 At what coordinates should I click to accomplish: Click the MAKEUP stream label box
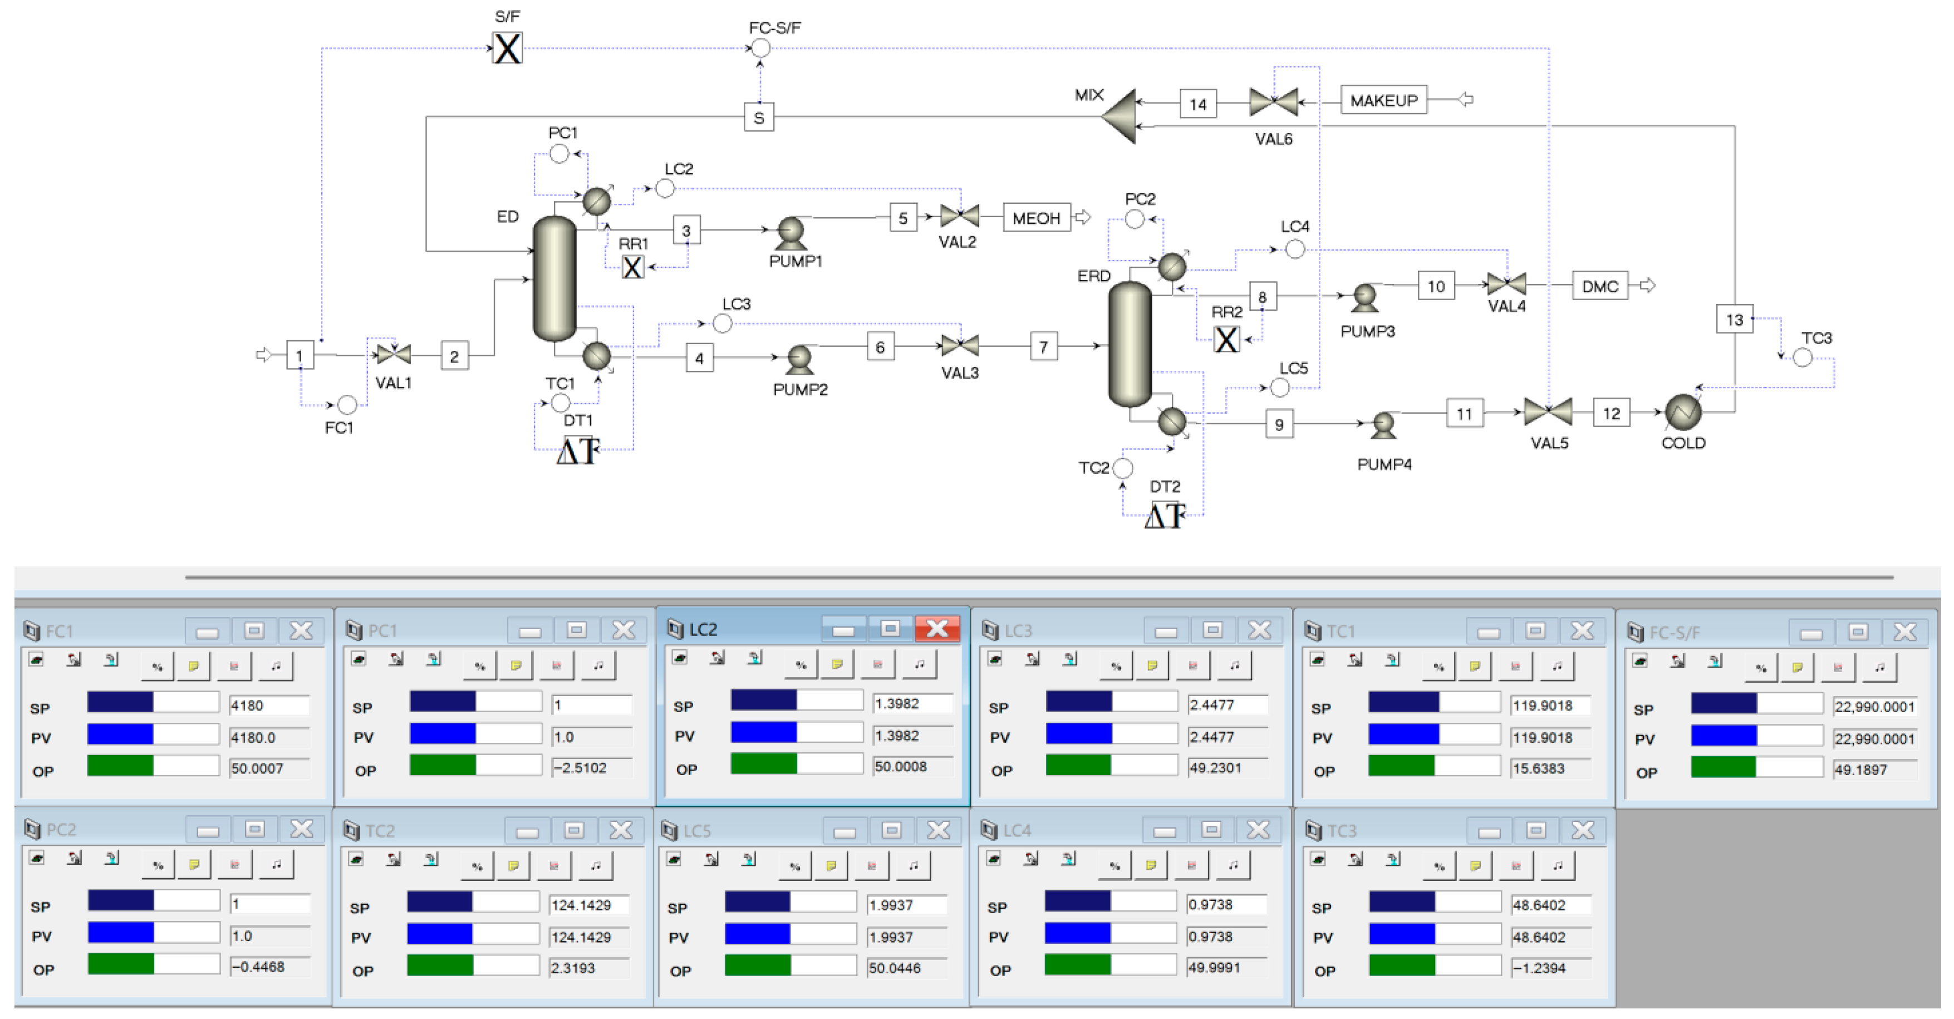pyautogui.click(x=1383, y=100)
